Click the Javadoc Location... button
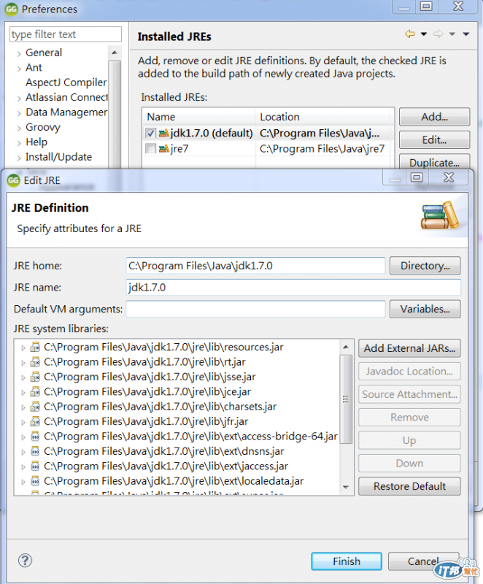483x584 pixels. click(409, 372)
